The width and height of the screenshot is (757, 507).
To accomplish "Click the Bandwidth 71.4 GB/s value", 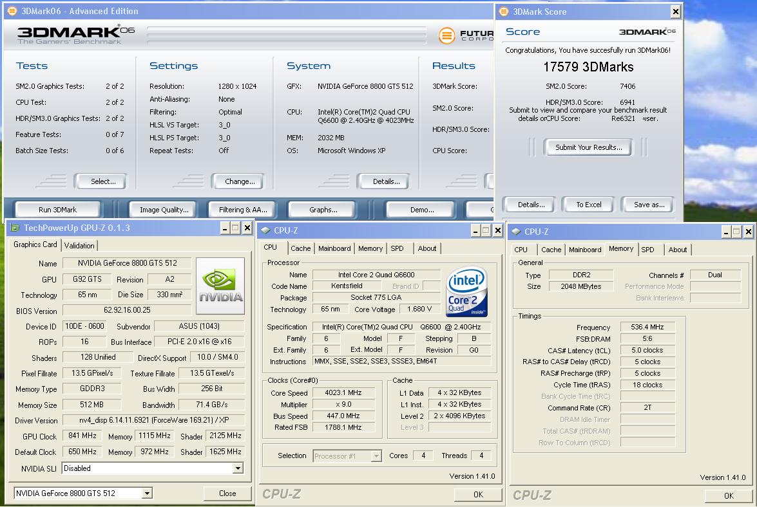I will click(211, 404).
